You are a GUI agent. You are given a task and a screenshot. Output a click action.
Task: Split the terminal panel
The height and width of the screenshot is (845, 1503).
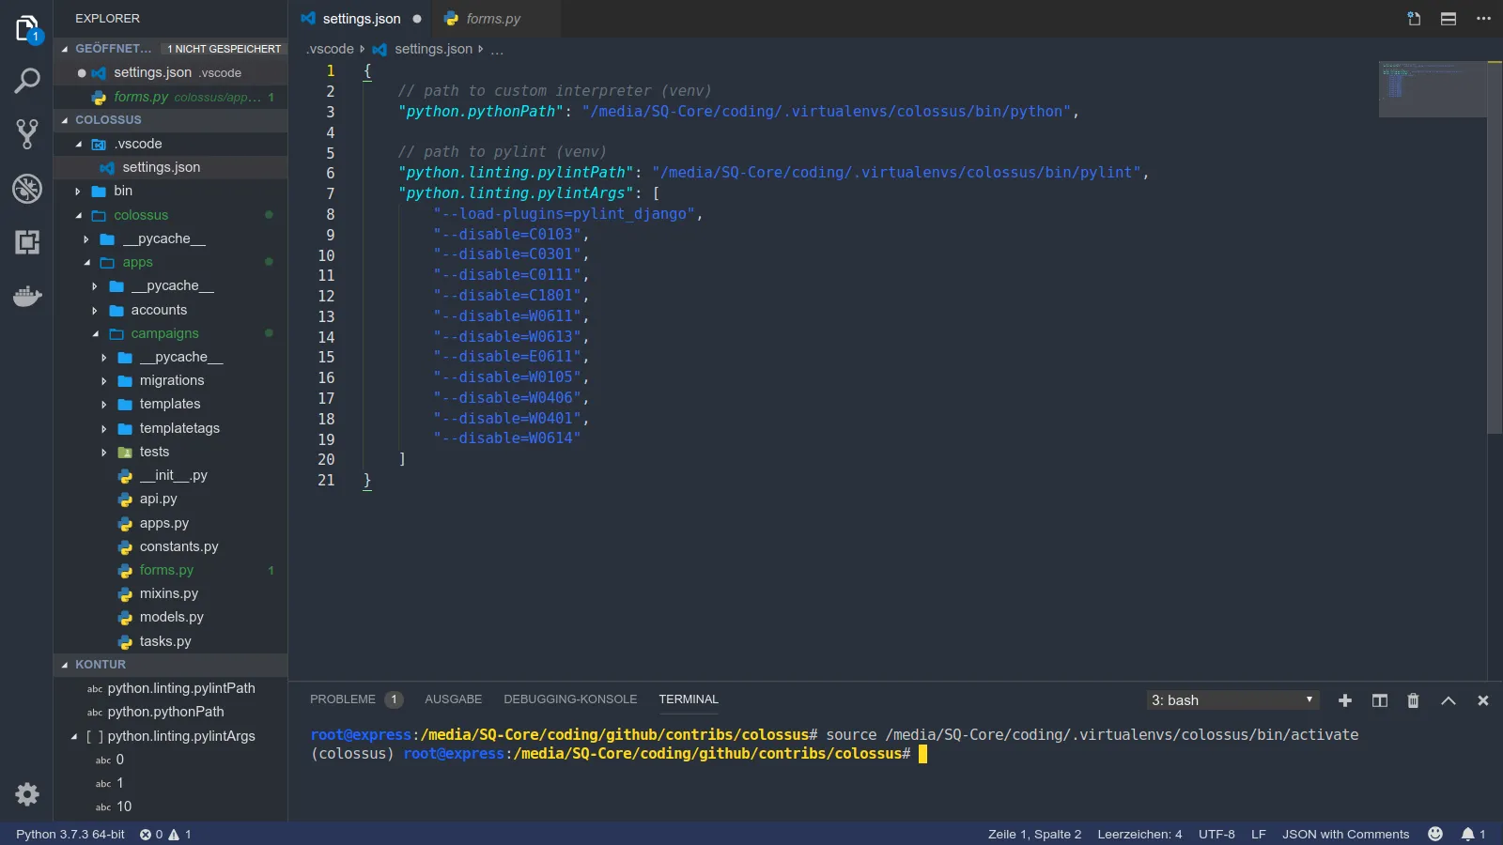[1380, 700]
